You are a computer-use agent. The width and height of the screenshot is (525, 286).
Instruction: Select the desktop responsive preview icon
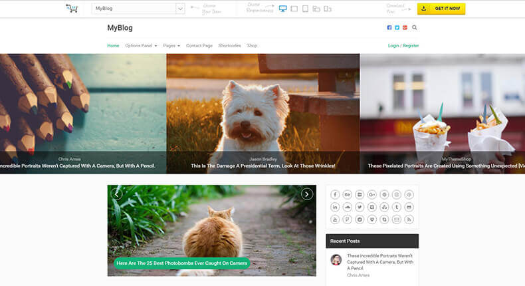click(x=283, y=9)
